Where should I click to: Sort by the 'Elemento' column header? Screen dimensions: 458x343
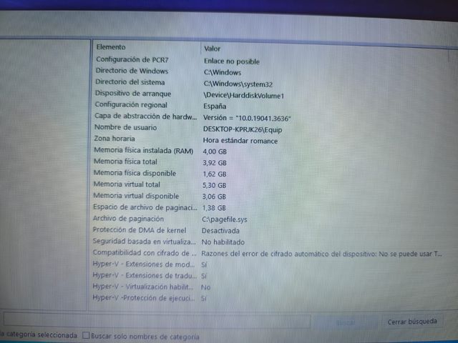111,47
